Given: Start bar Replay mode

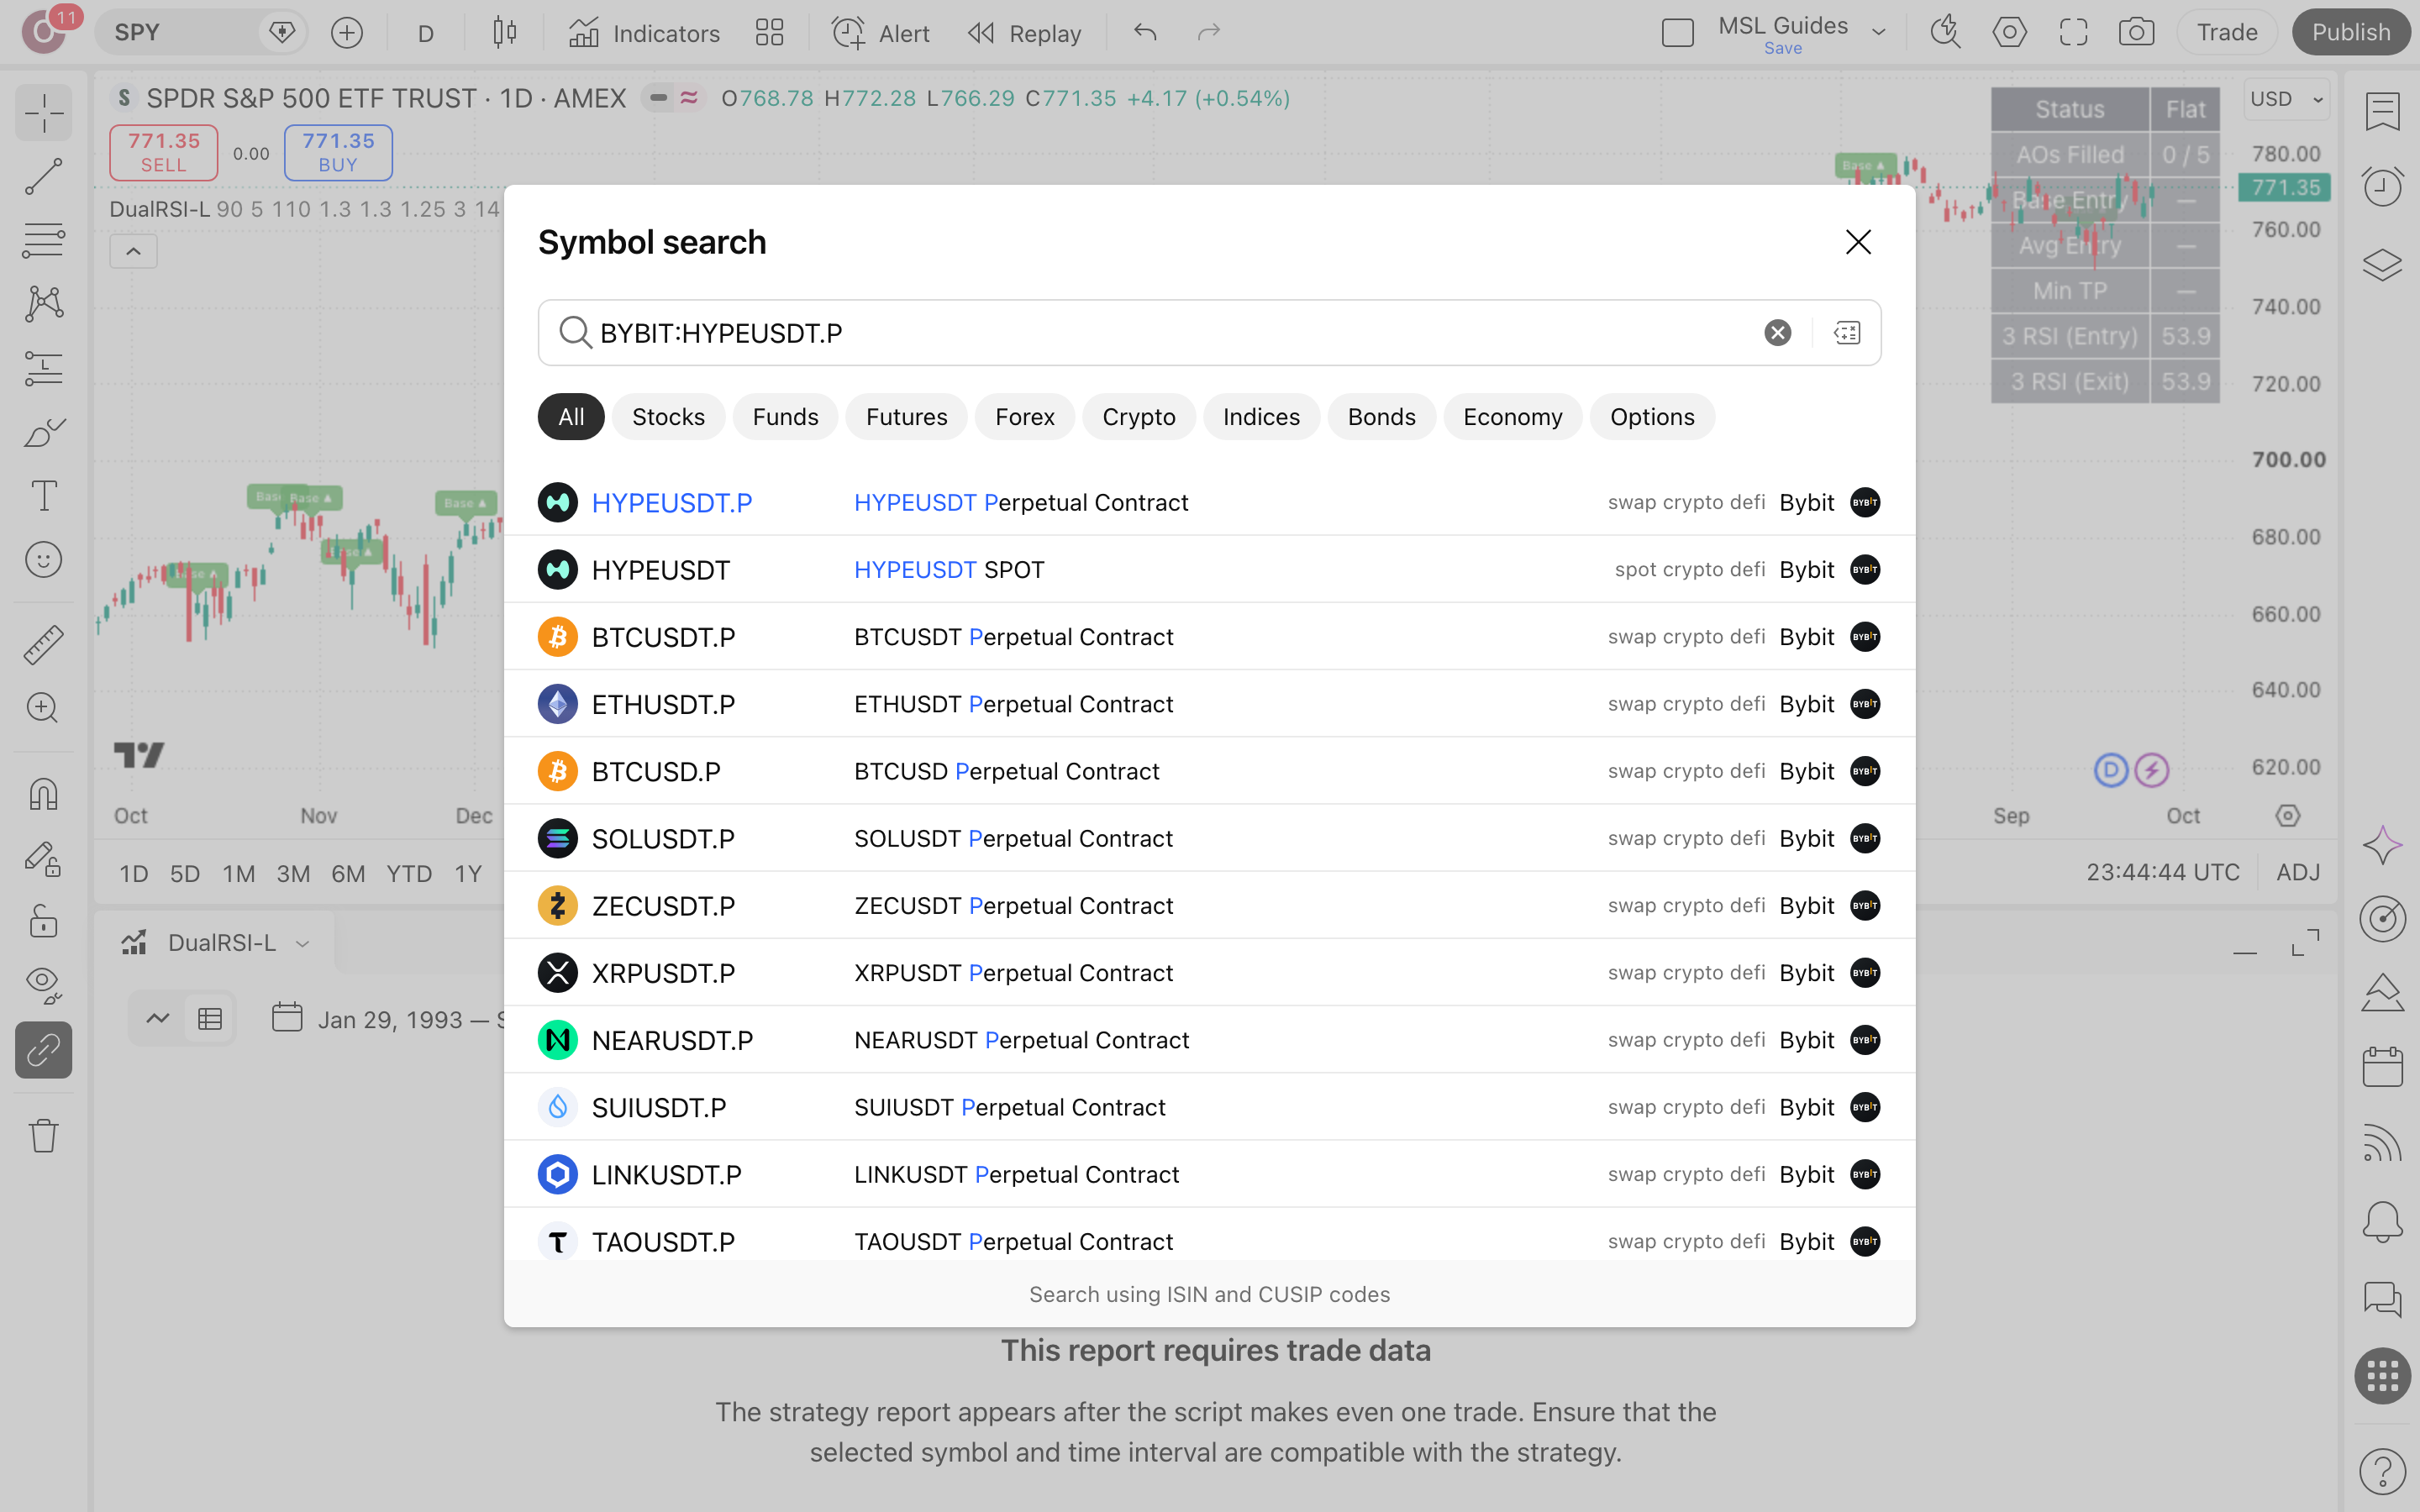Looking at the screenshot, I should pos(1024,33).
